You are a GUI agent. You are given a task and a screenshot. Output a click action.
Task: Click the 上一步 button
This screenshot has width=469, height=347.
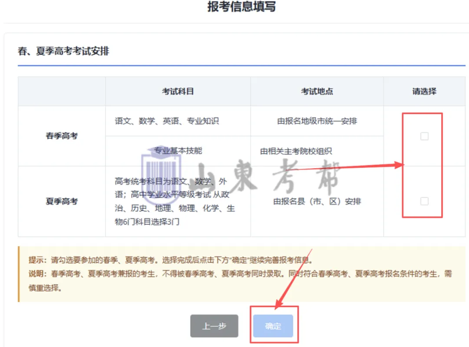pyautogui.click(x=214, y=326)
